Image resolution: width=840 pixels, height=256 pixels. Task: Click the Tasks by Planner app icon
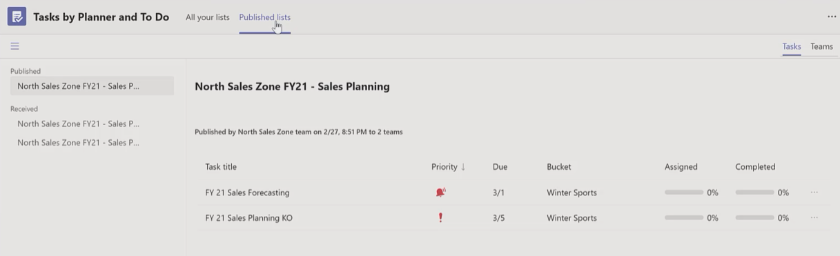coord(17,17)
